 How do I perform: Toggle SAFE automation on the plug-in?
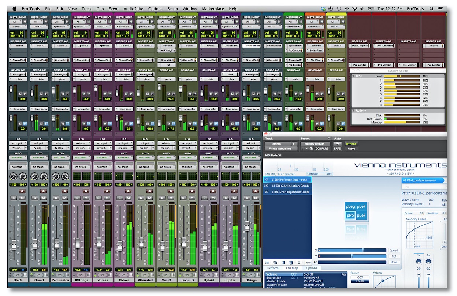(337, 149)
